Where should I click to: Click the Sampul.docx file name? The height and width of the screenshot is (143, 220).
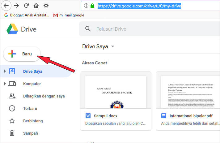[105, 116]
